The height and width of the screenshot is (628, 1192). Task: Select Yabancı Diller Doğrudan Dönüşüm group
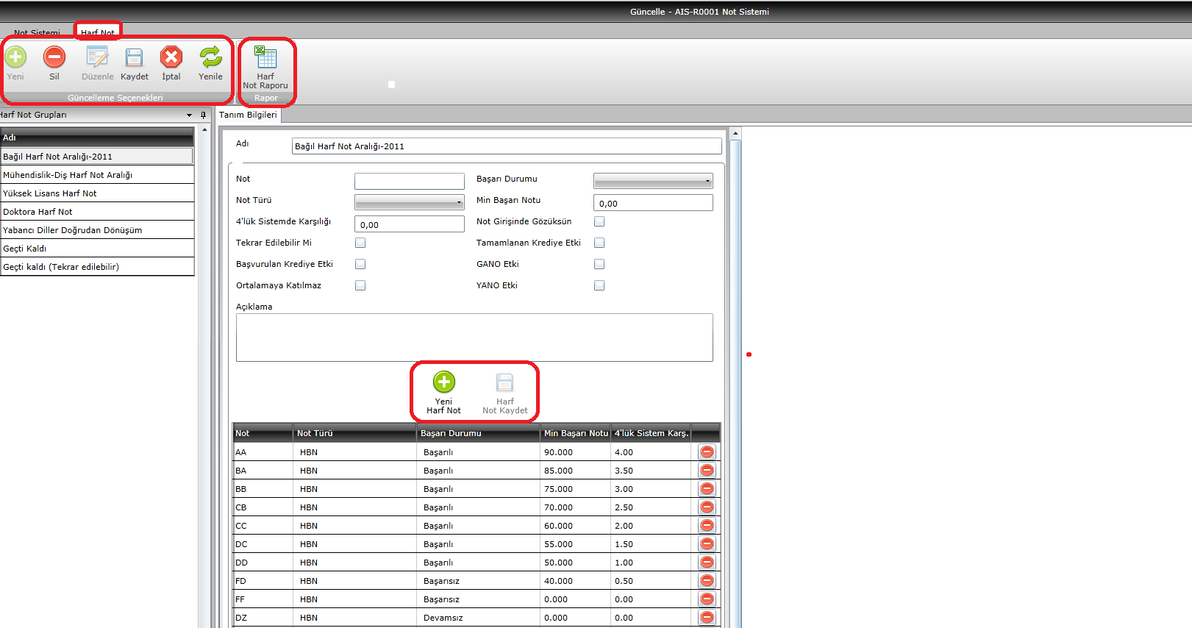97,230
